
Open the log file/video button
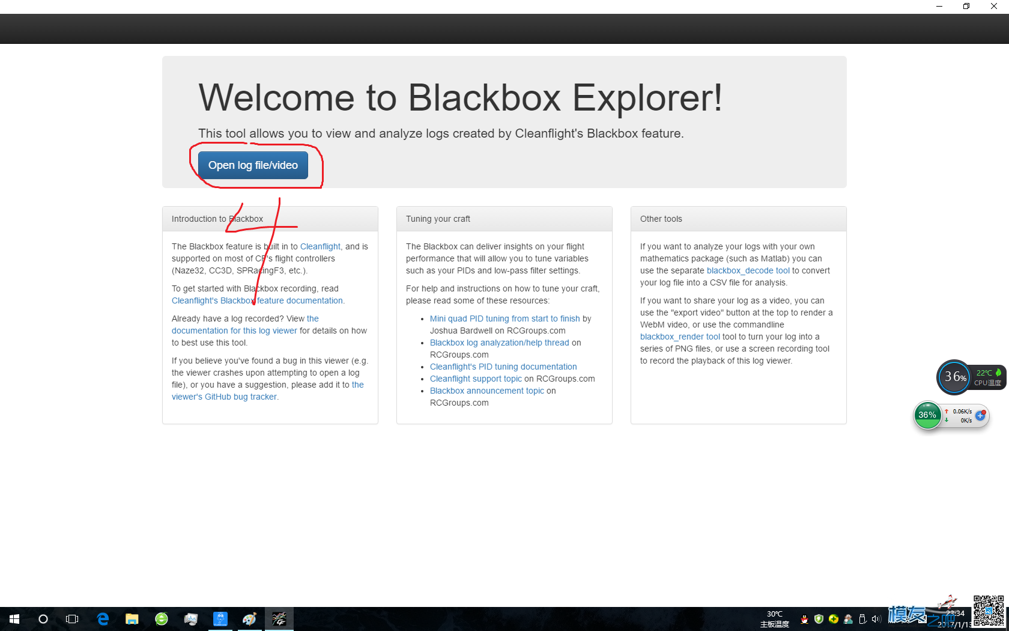coord(253,165)
